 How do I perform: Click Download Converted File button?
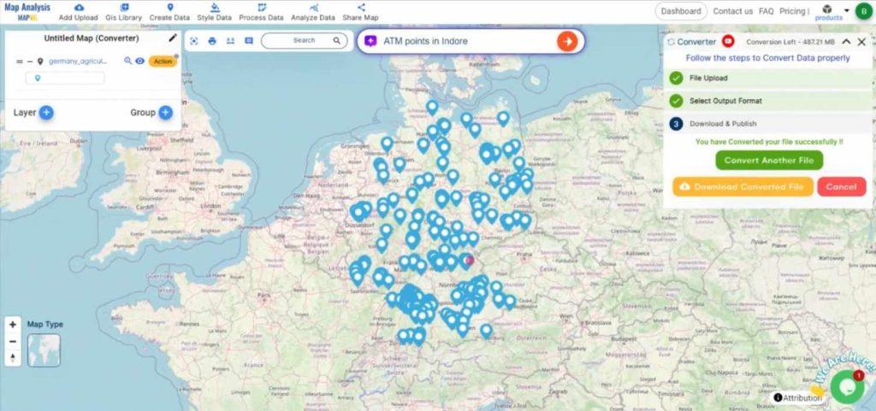tap(743, 186)
